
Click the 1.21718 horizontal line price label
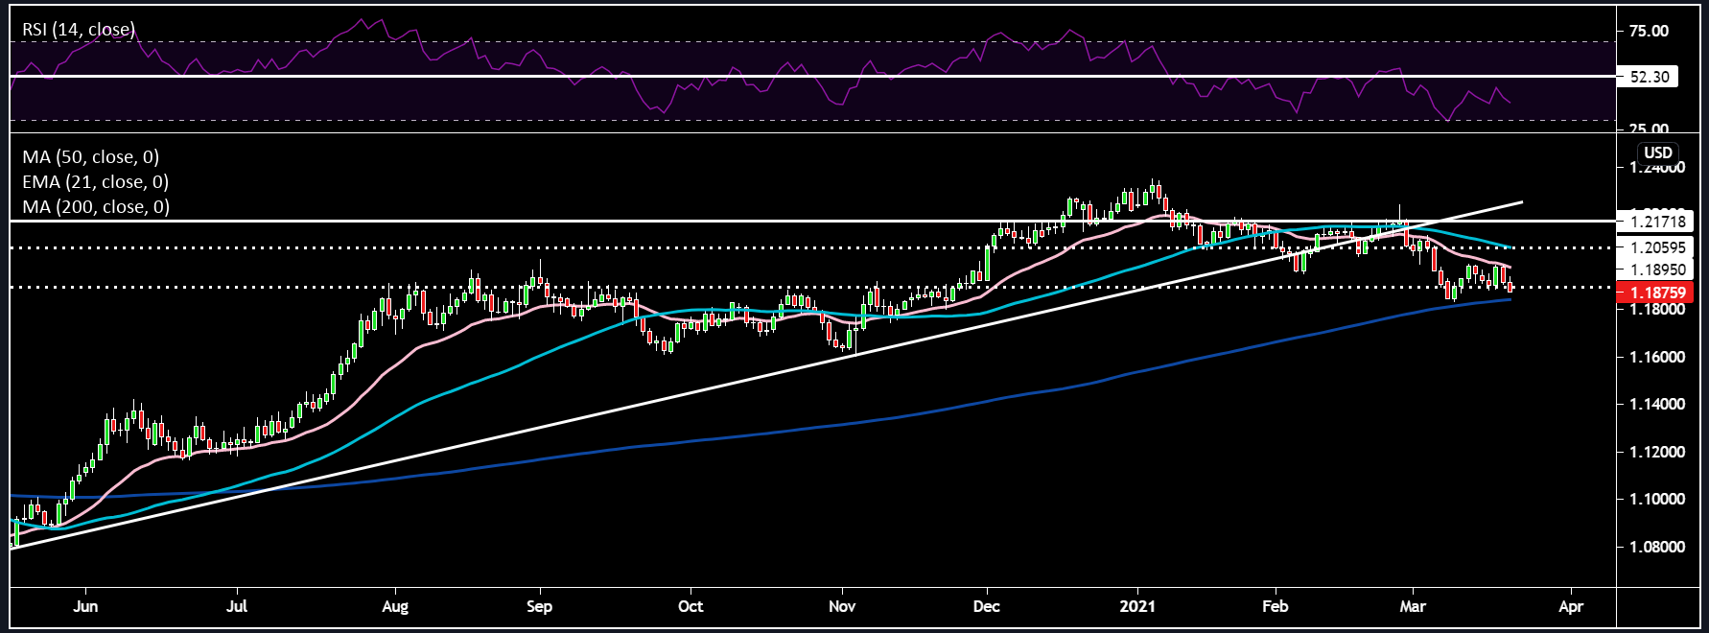pyautogui.click(x=1654, y=222)
